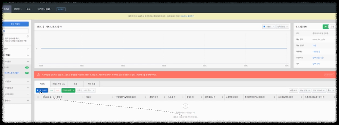Click the 충전하기 button in top bar
Image resolution: width=339 pixels, height=125 pixels.
(x=61, y=9)
